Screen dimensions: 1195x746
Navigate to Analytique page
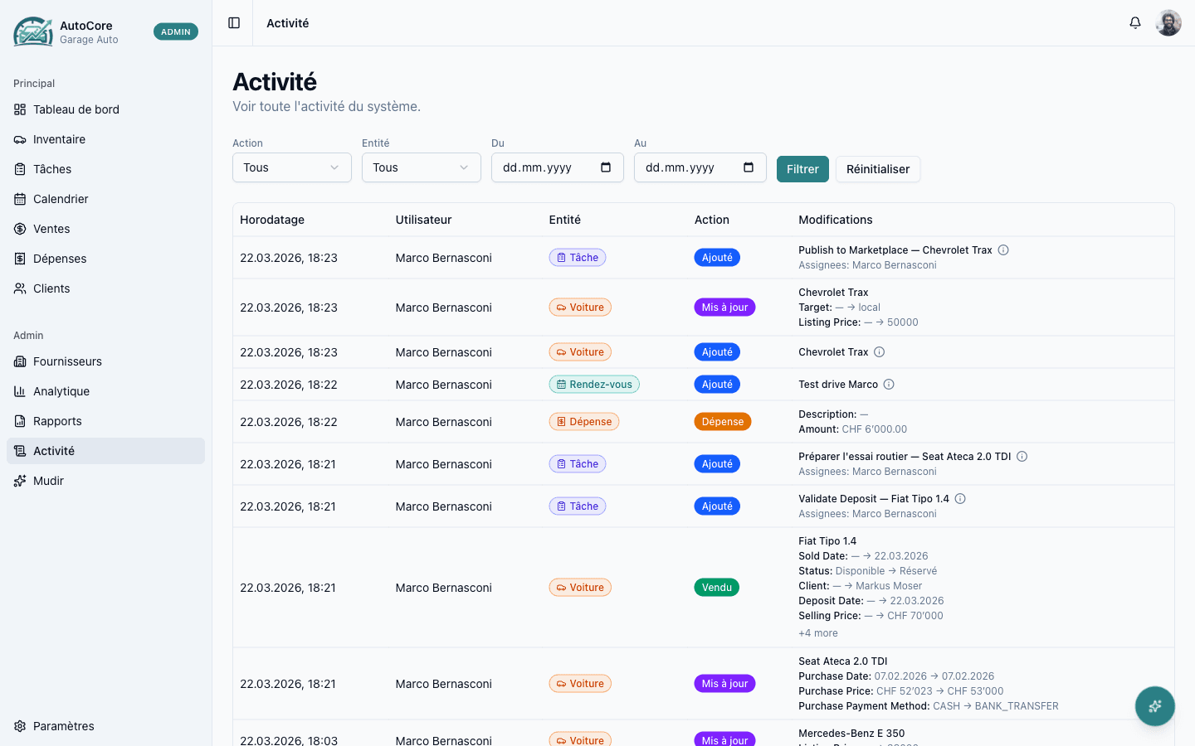tap(61, 391)
